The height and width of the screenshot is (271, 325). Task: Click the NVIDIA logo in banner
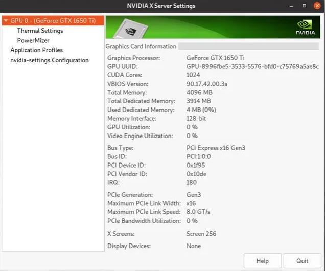pos(305,27)
